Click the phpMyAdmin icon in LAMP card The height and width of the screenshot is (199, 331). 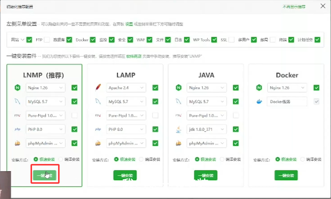(98, 143)
